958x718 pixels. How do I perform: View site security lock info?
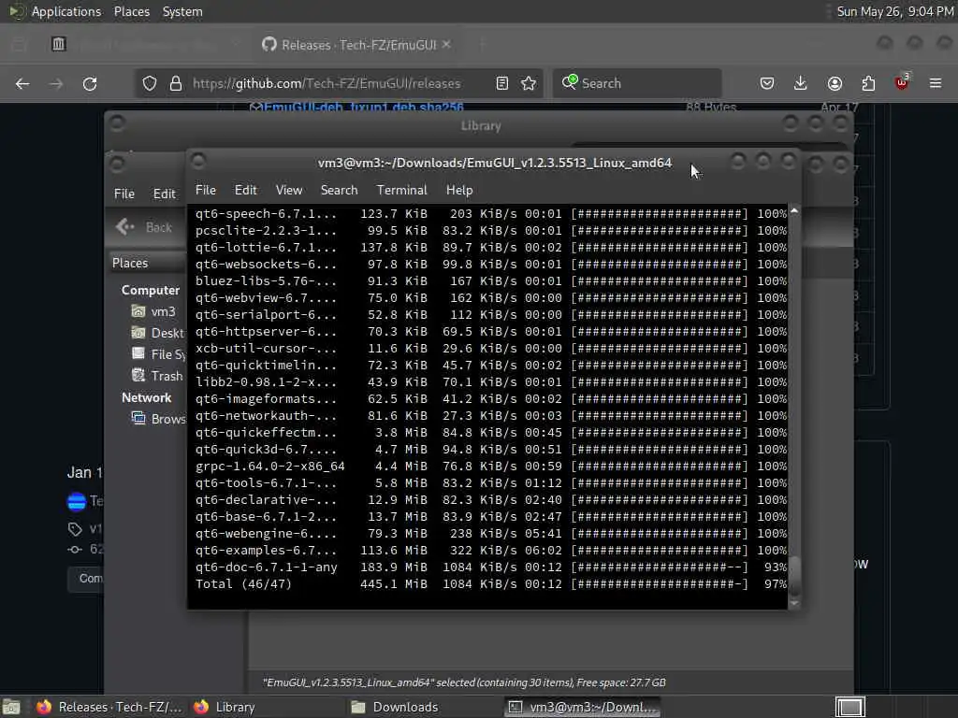tap(176, 83)
